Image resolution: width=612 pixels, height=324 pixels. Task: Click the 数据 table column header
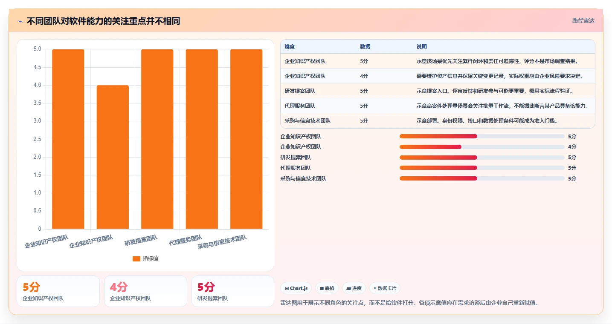point(365,47)
